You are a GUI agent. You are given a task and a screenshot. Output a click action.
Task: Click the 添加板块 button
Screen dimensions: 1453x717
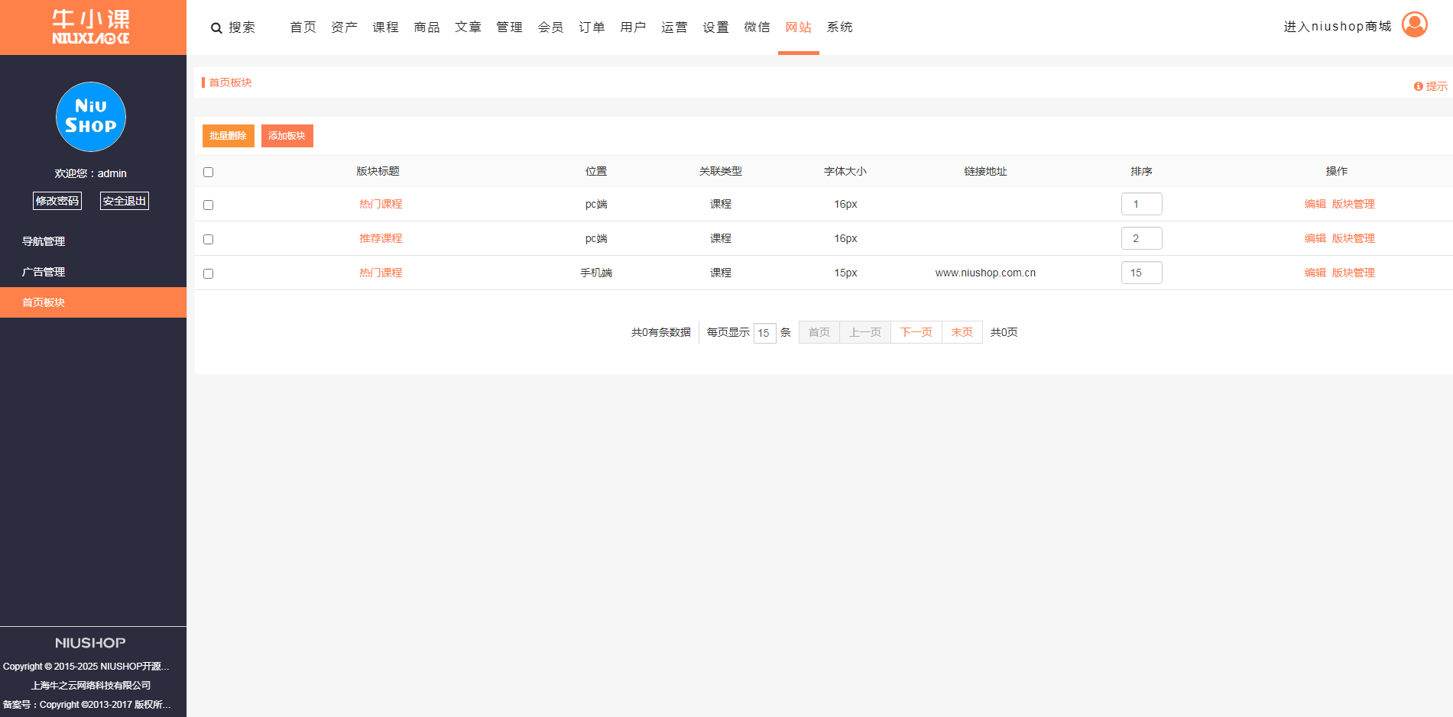click(x=287, y=136)
